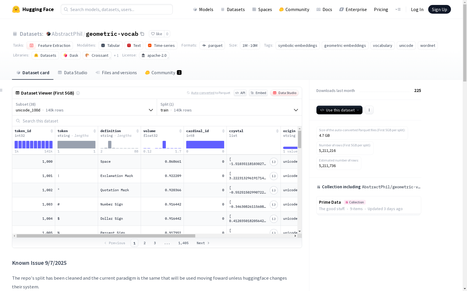Click the Tabular modality tag
The height and width of the screenshot is (291, 467).
[110, 45]
